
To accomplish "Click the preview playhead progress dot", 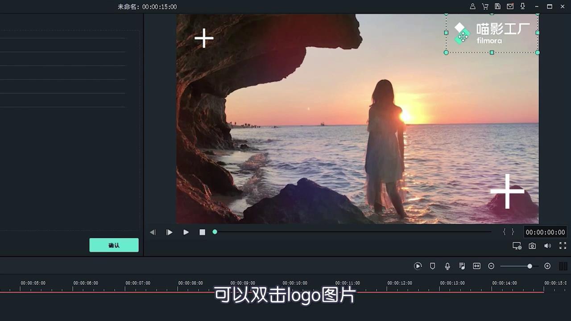I will point(215,232).
